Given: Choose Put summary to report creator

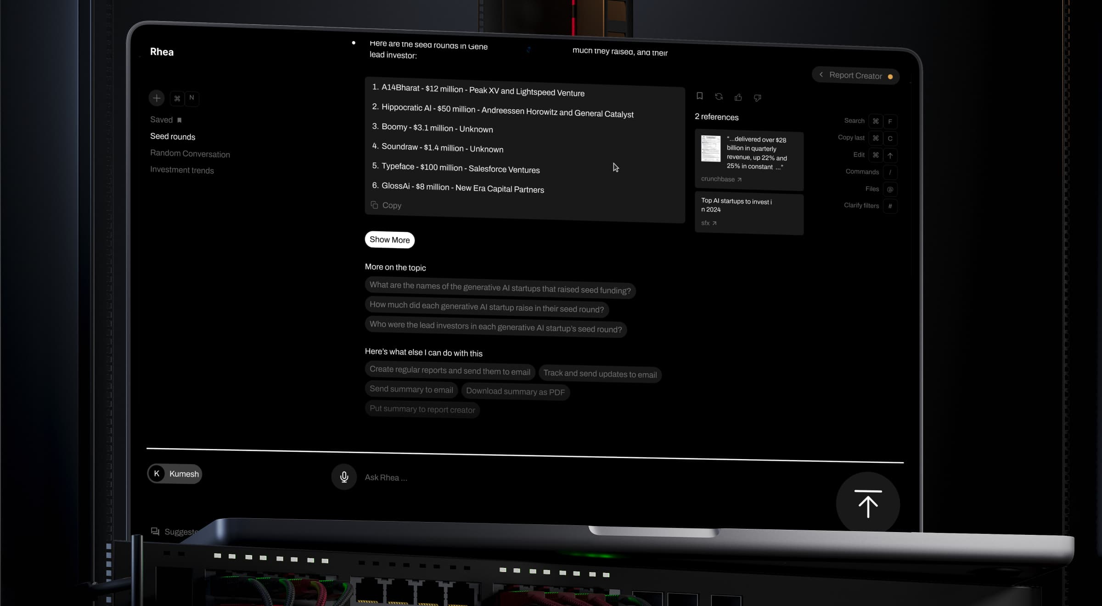Looking at the screenshot, I should point(422,409).
